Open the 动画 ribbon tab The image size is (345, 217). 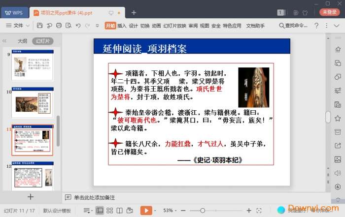click(x=156, y=26)
